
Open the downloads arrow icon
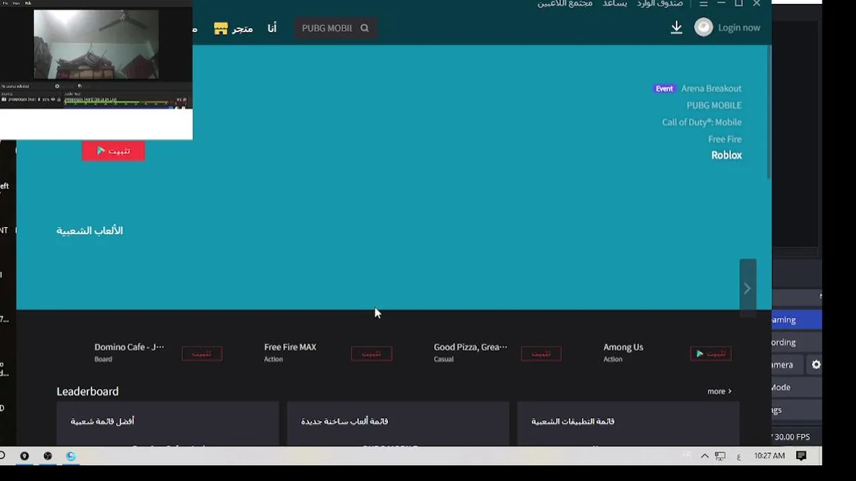click(x=676, y=27)
